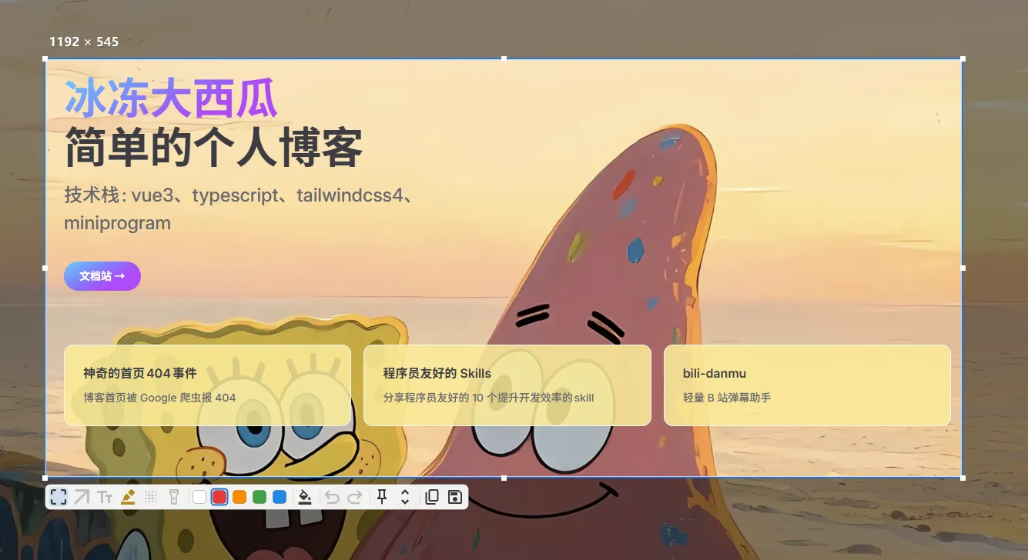The image size is (1028, 560).
Task: Pick the white color swatch
Action: [199, 497]
